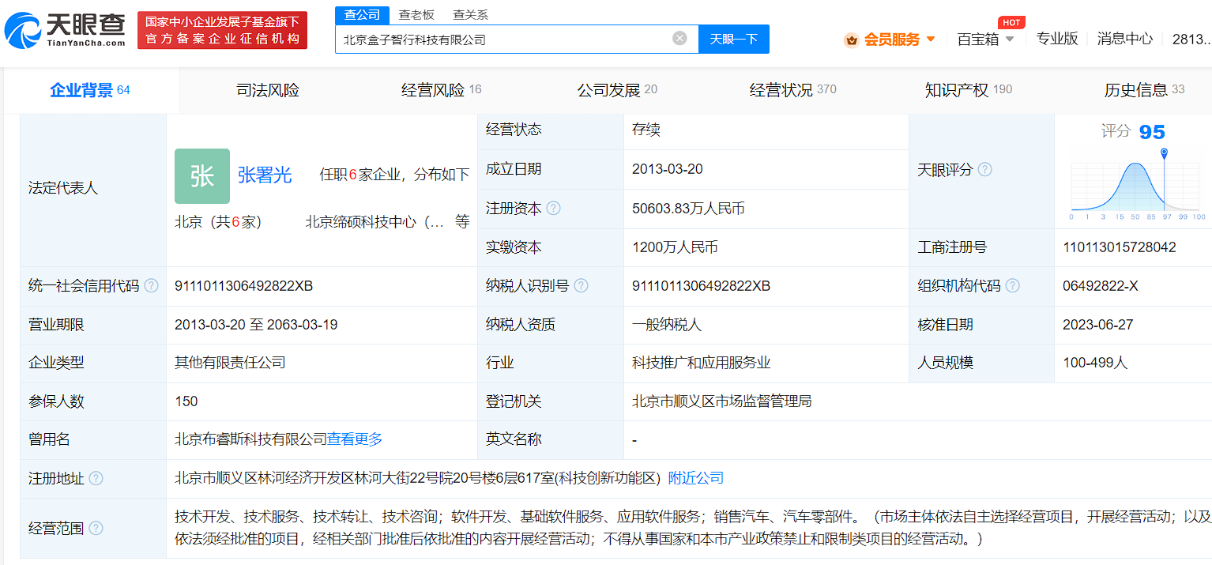The image size is (1212, 565).
Task: Click the score distribution chart
Action: click(x=1138, y=184)
